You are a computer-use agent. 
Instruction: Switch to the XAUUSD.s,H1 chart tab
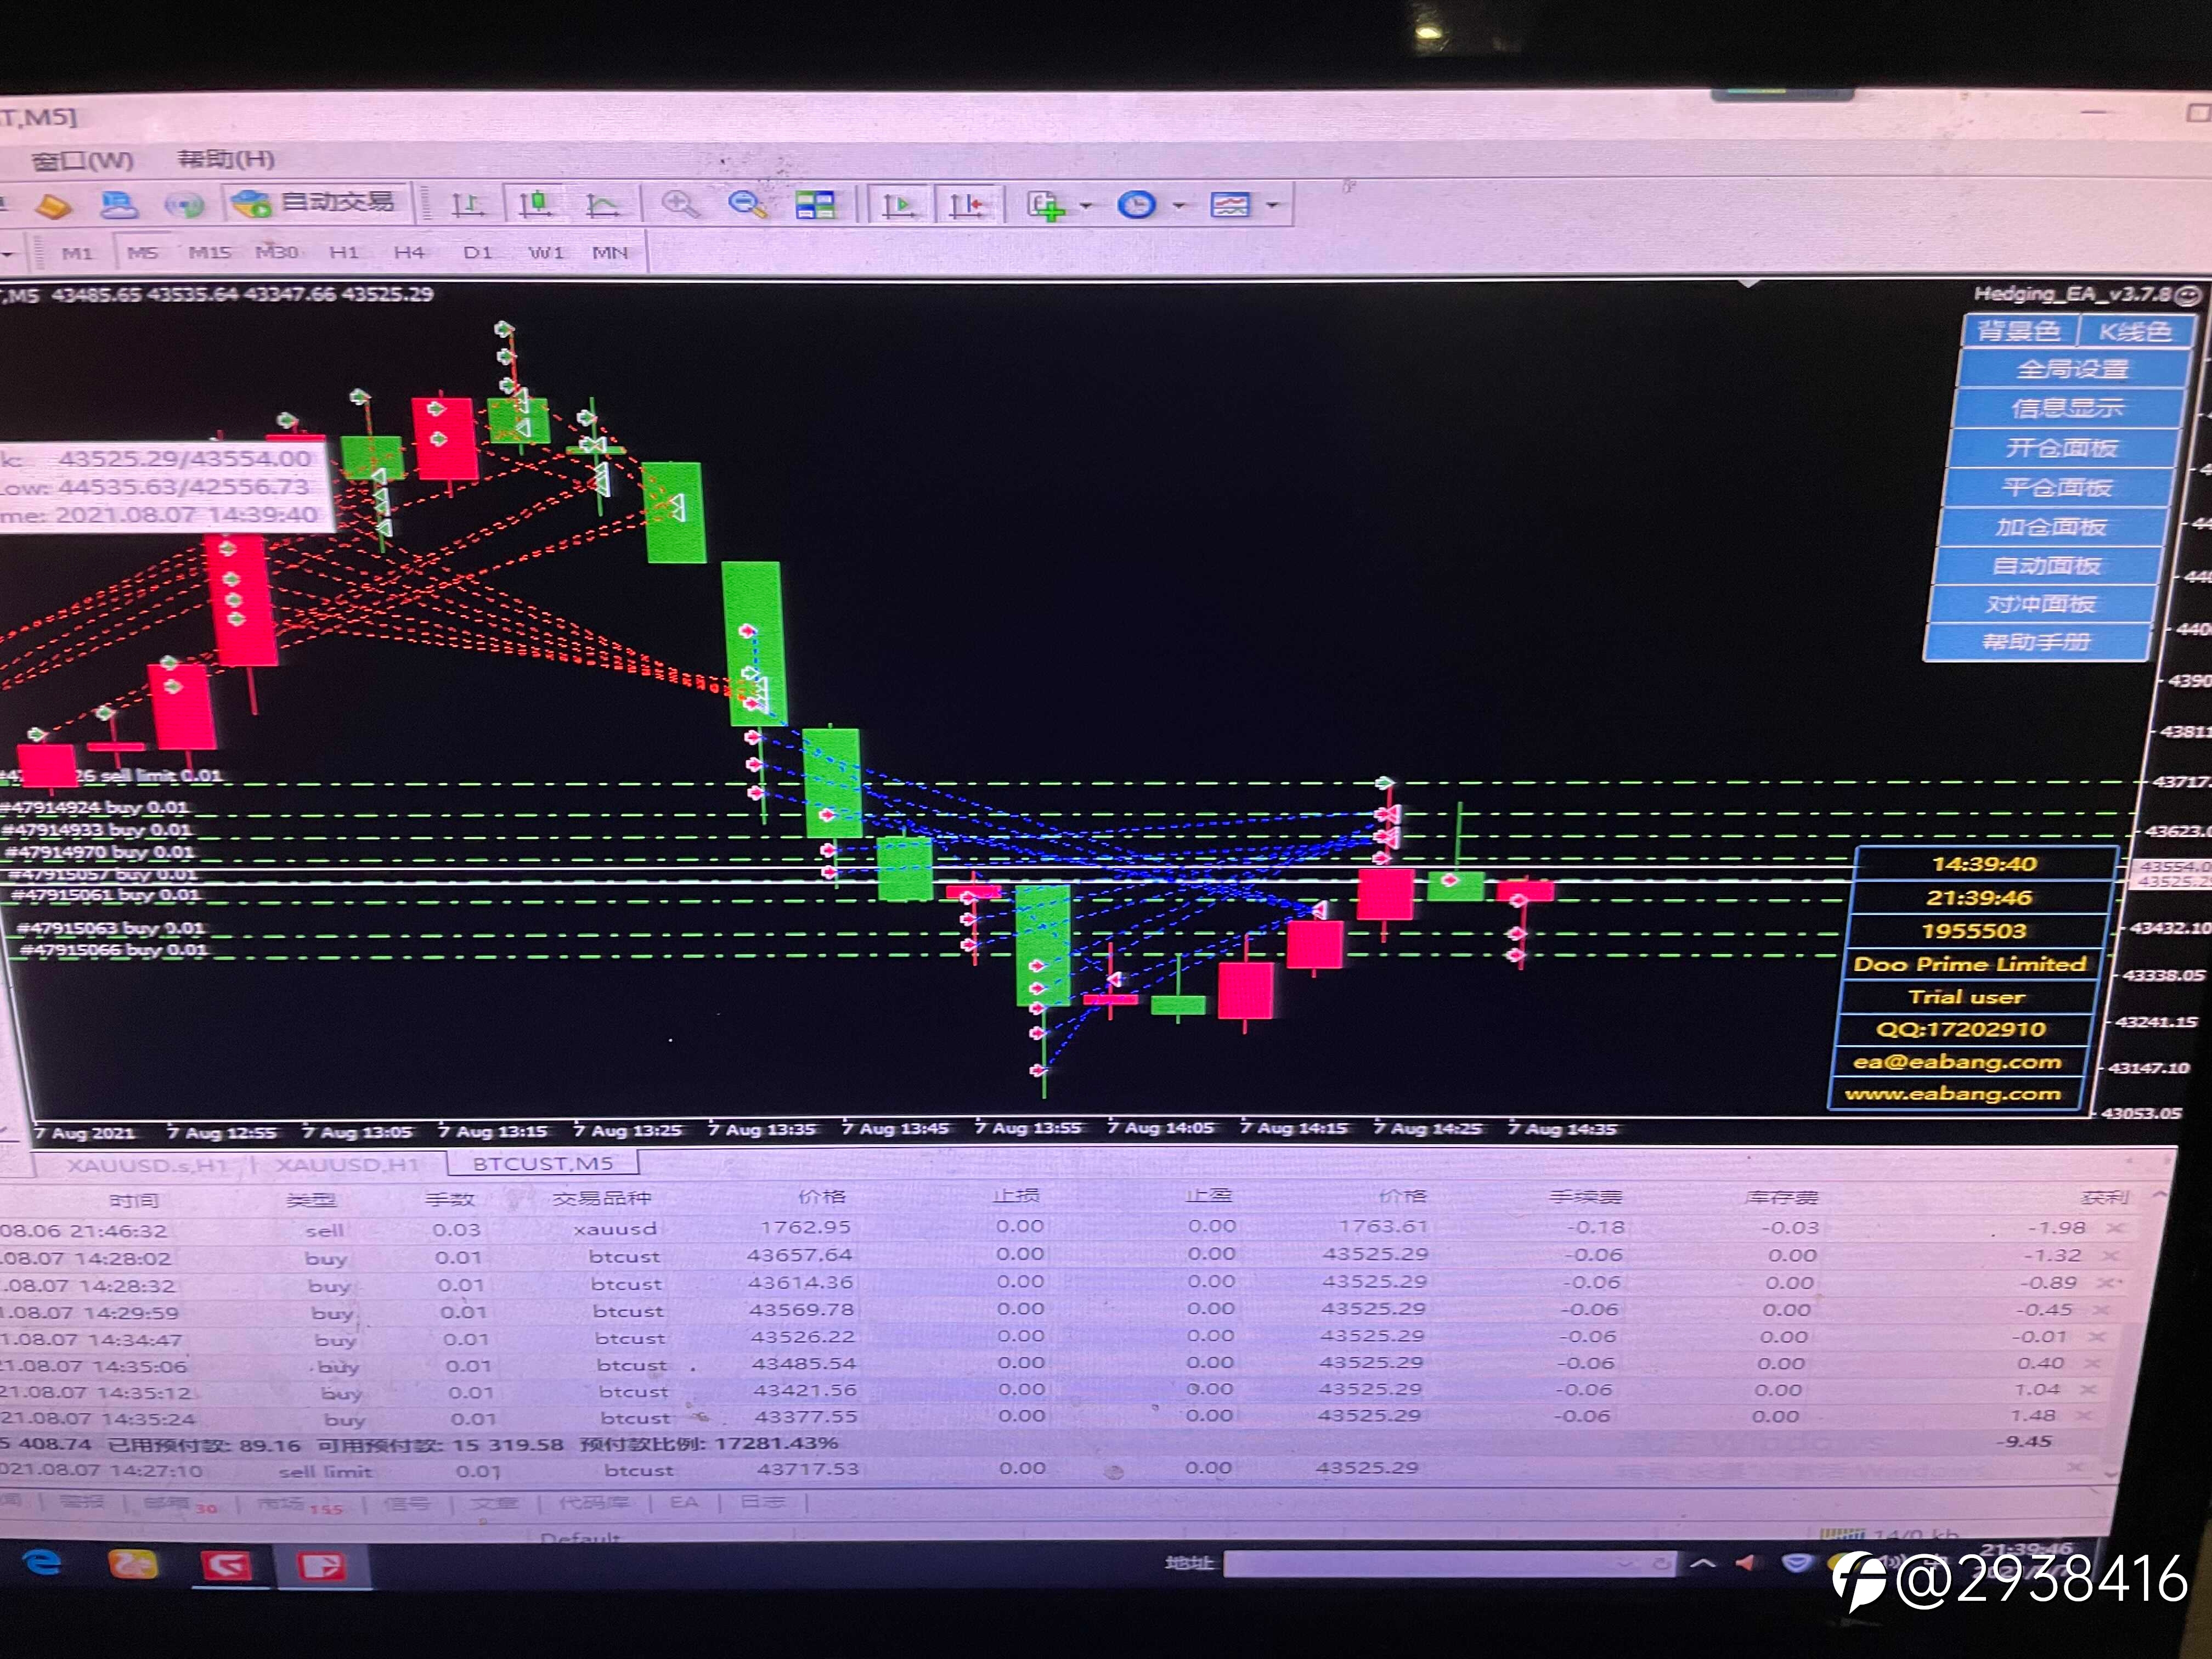click(147, 1165)
